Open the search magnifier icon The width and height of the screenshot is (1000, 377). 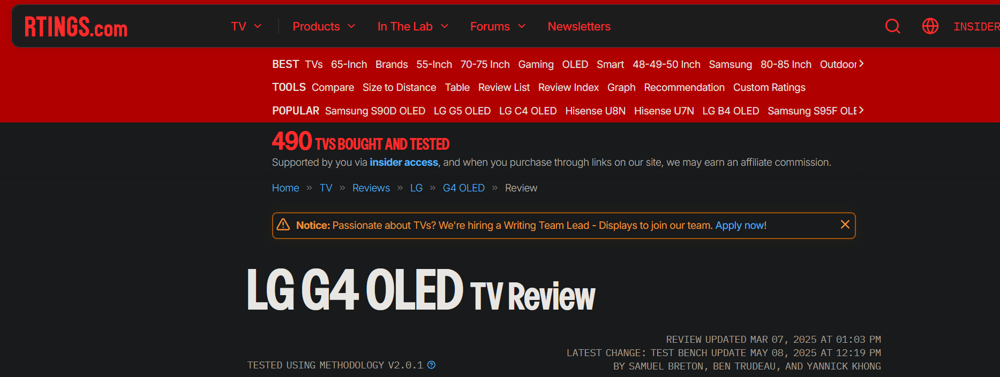pos(892,26)
